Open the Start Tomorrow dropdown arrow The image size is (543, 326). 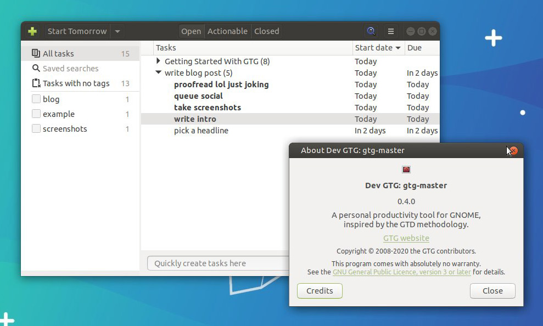pos(117,31)
